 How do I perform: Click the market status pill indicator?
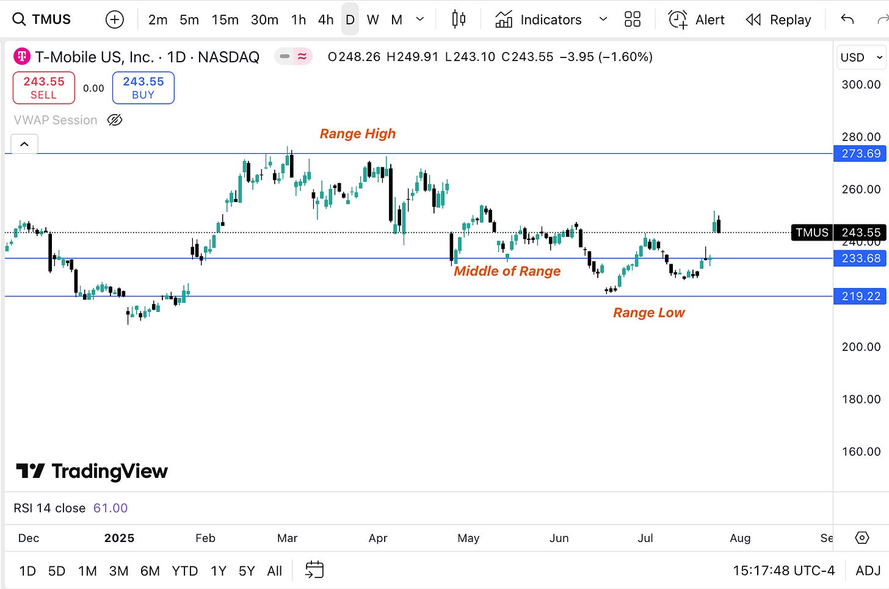(x=294, y=57)
